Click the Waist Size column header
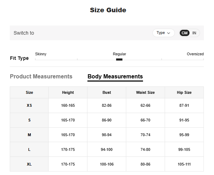The height and width of the screenshot is (175, 214). (x=145, y=92)
